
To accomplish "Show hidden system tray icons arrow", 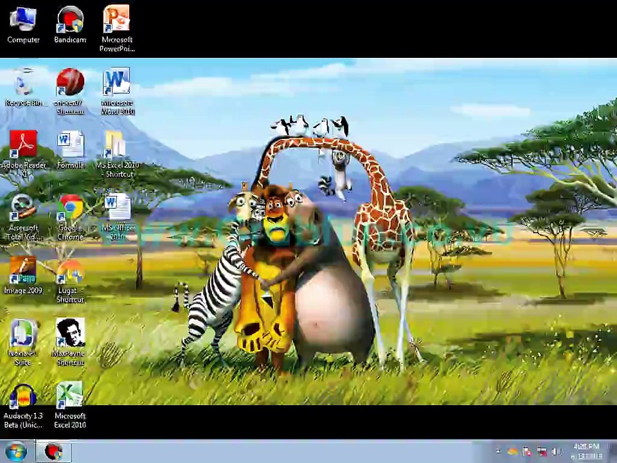I will 499,451.
